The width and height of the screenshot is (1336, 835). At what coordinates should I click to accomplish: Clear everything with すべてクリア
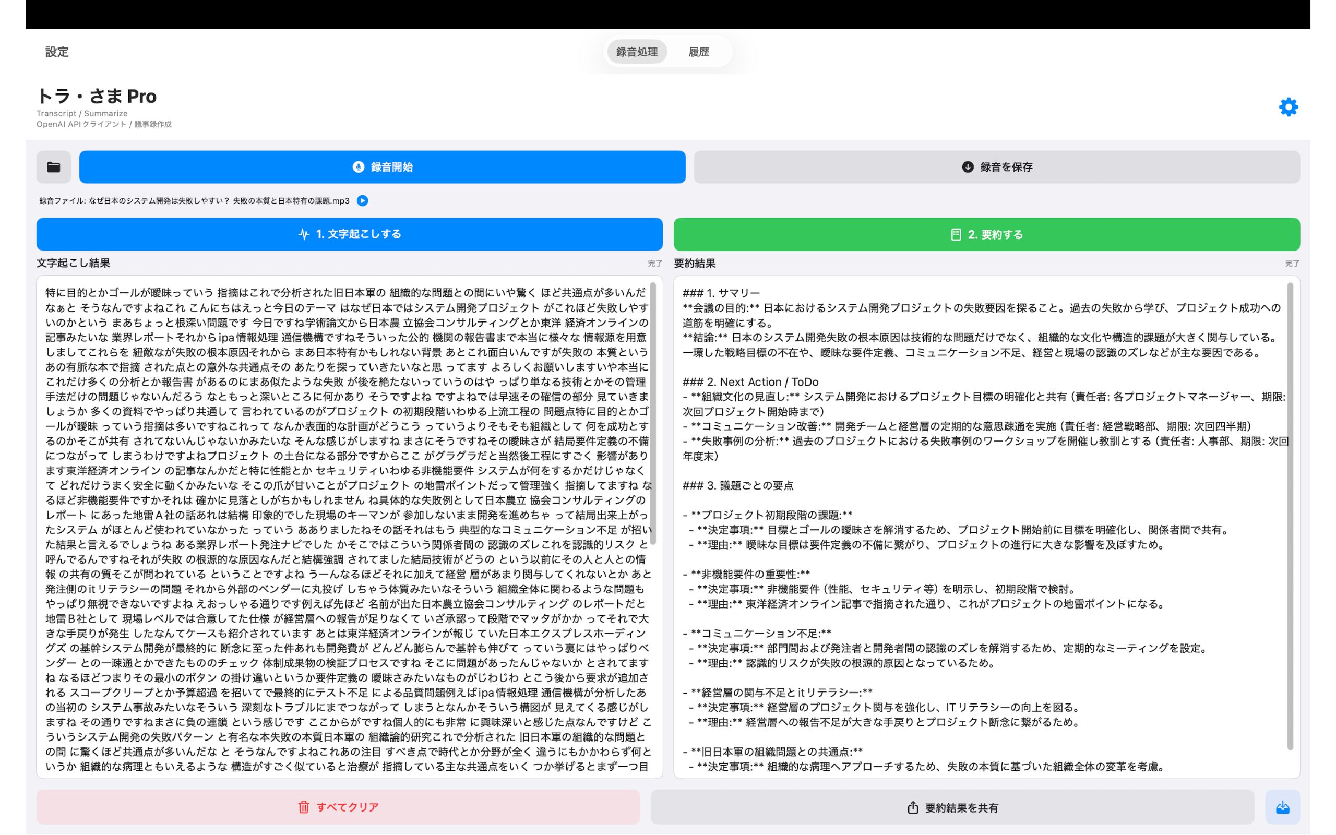point(338,807)
